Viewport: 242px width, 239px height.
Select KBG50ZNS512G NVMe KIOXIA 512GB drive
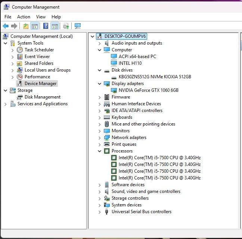[x=155, y=77]
